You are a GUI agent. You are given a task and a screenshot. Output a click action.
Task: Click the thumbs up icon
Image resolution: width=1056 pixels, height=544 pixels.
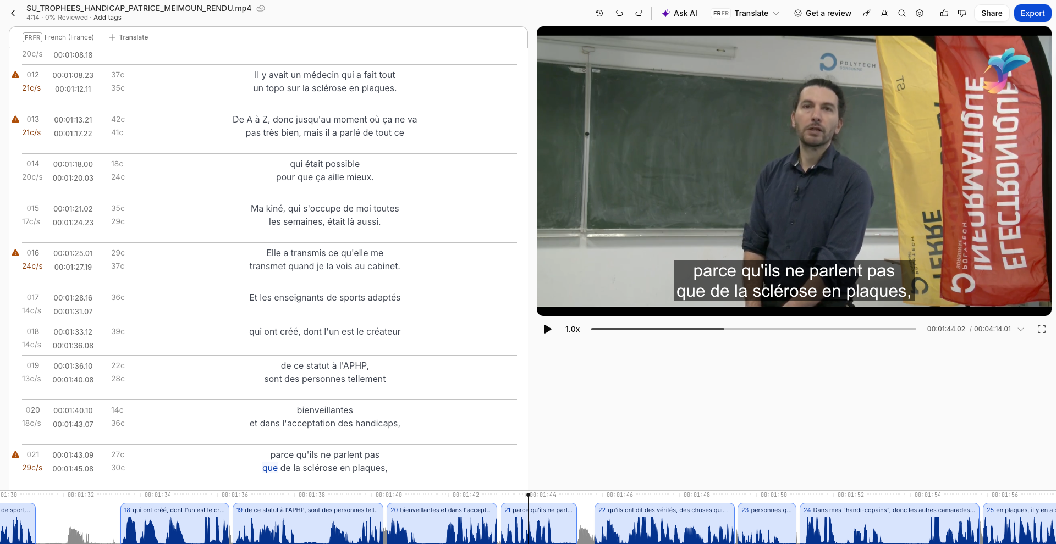[944, 13]
